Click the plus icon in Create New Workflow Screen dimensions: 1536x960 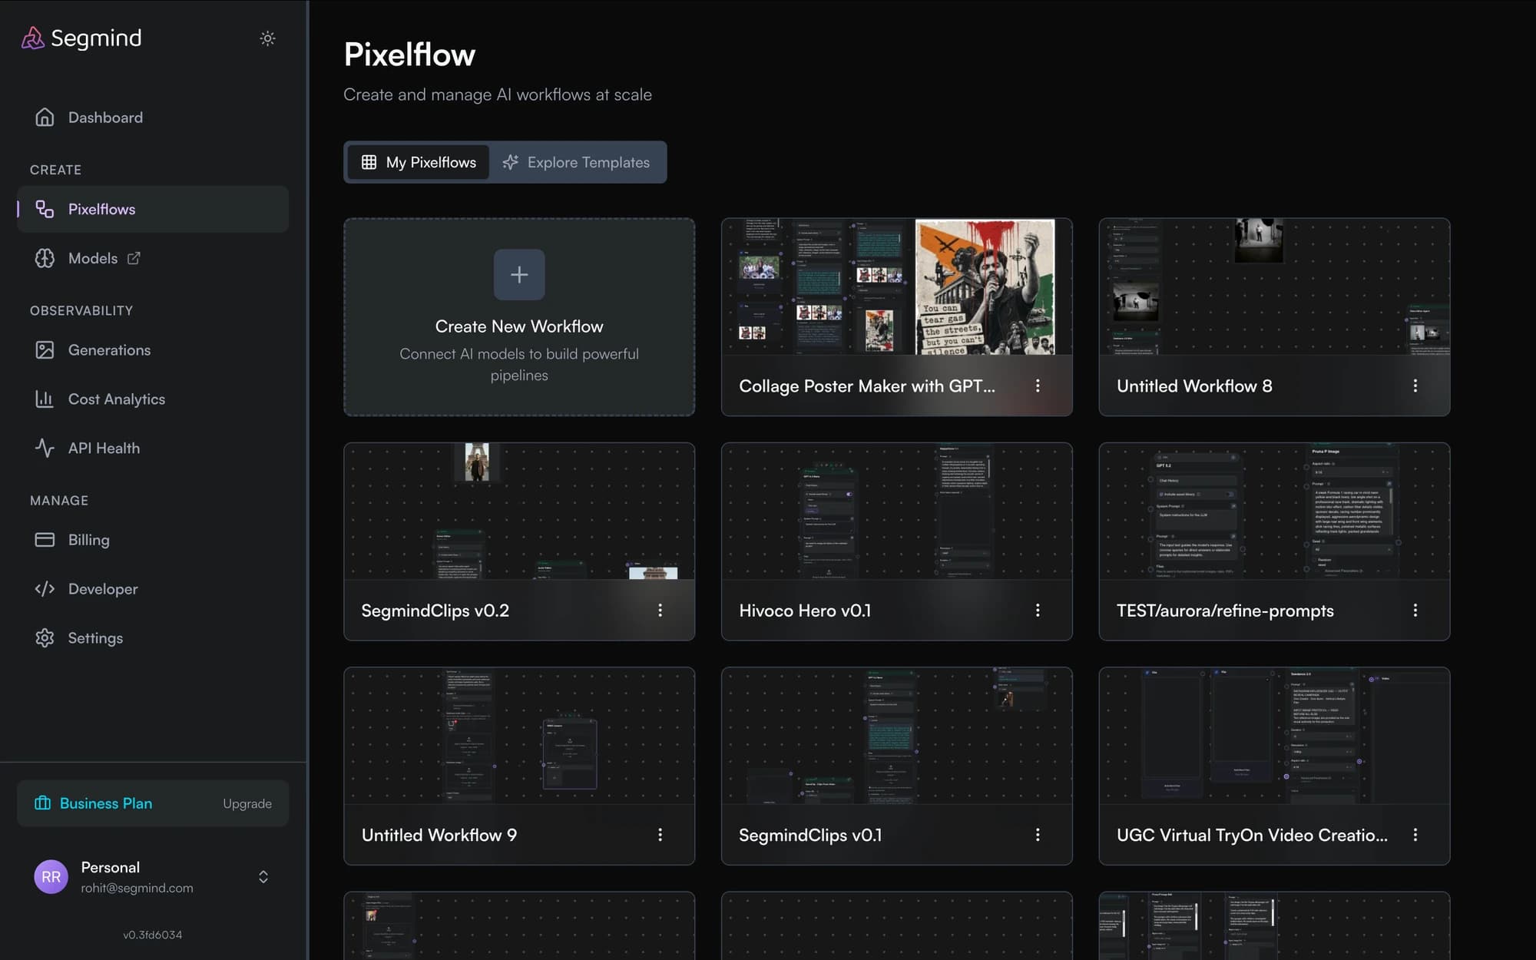point(519,274)
